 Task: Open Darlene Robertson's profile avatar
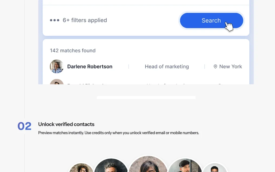coord(57,66)
